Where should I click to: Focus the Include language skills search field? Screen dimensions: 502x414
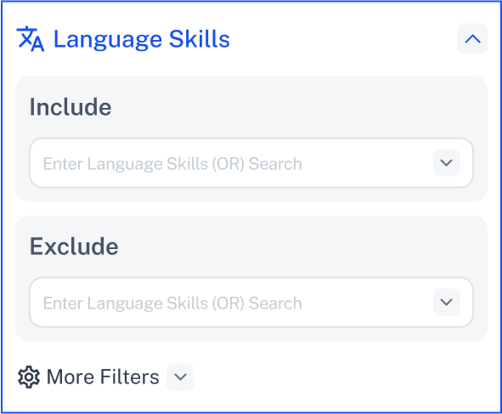click(251, 162)
